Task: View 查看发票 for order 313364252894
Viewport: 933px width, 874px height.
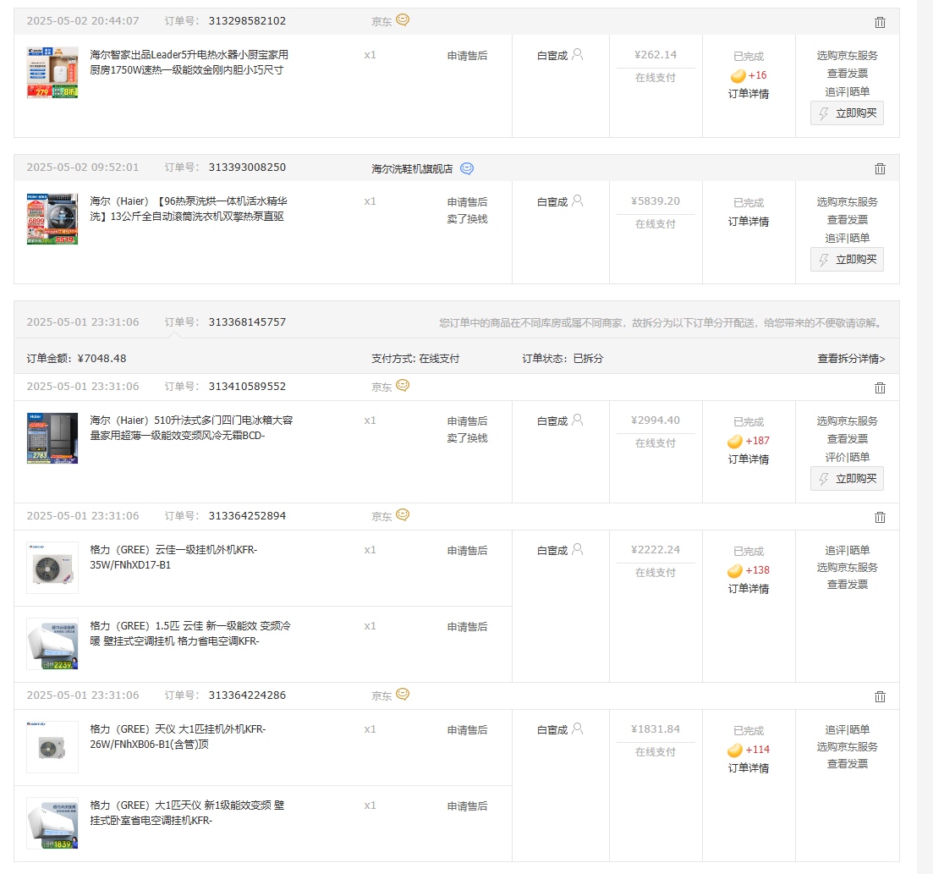Action: (847, 585)
